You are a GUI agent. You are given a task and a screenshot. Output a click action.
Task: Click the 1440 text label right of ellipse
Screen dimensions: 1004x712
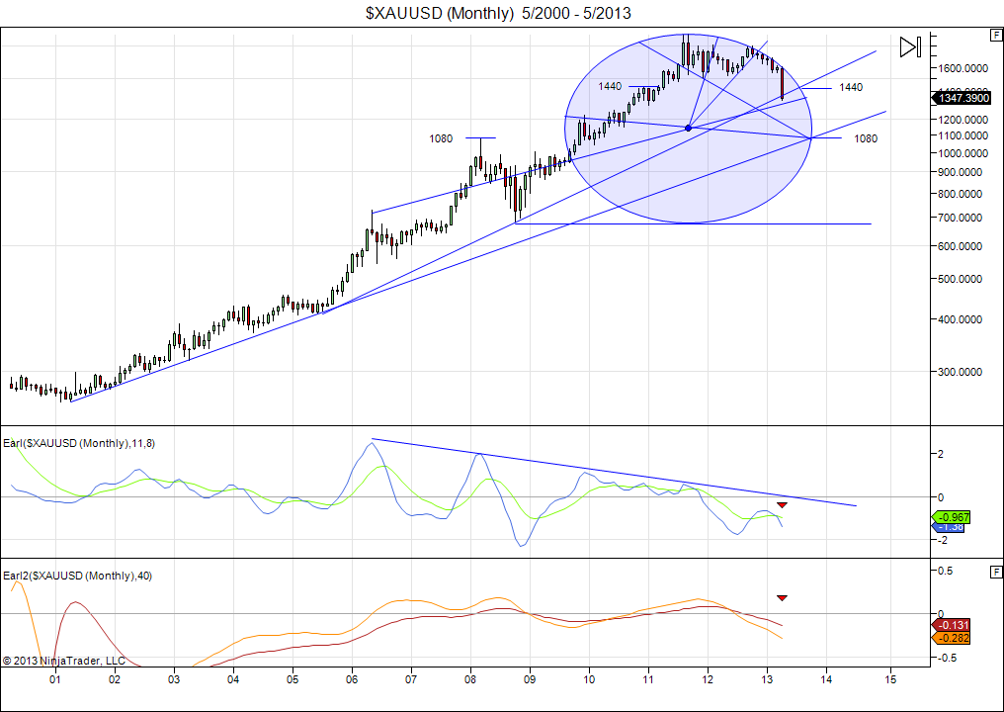click(x=850, y=87)
